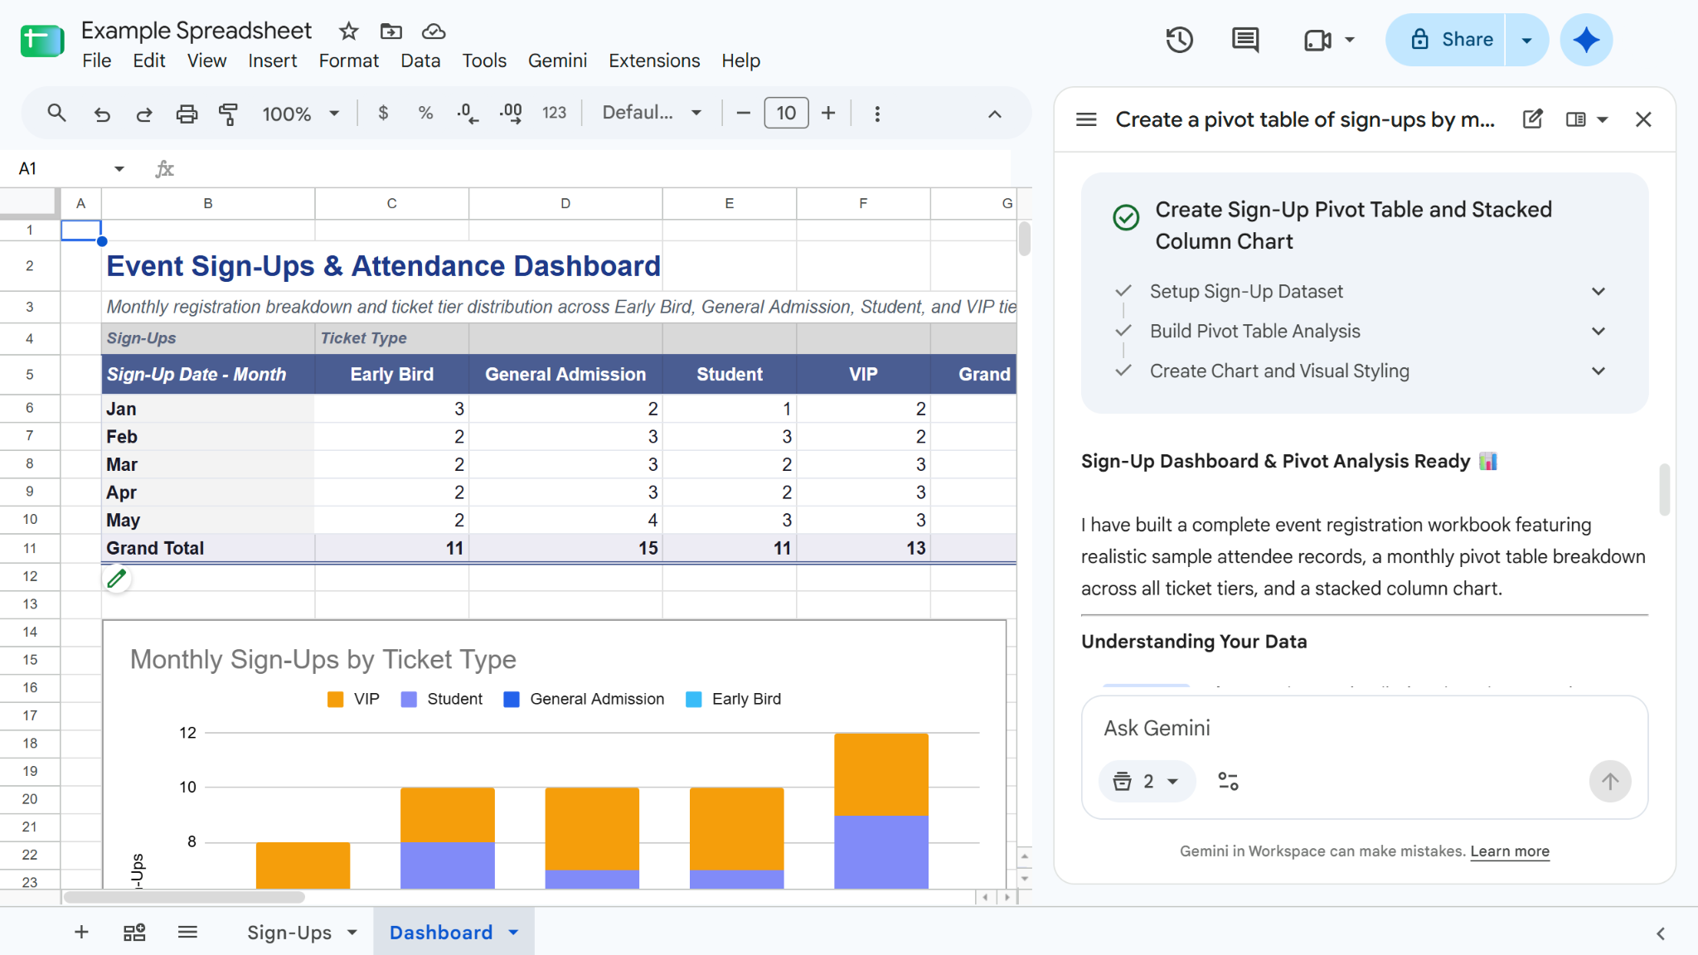This screenshot has height=955, width=1698.
Task: Open the version history icon
Action: 1179,40
